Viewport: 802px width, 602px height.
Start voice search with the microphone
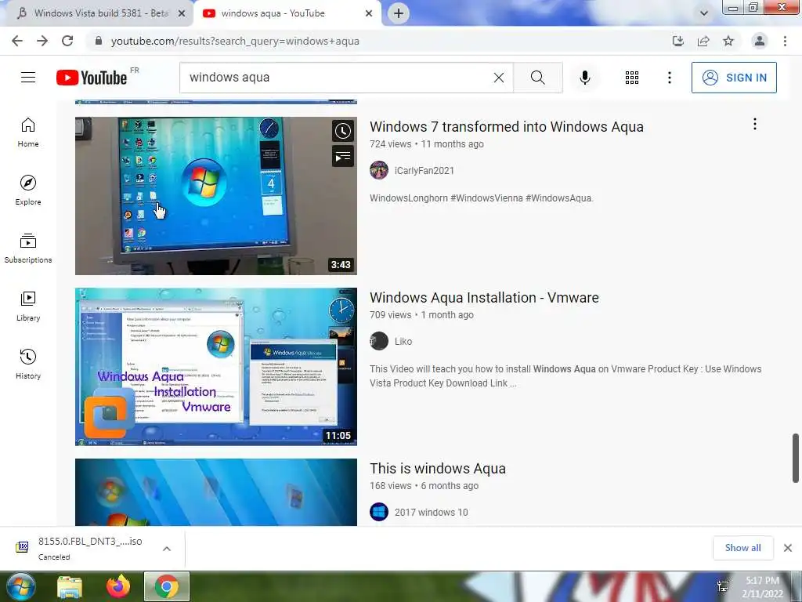tap(585, 78)
